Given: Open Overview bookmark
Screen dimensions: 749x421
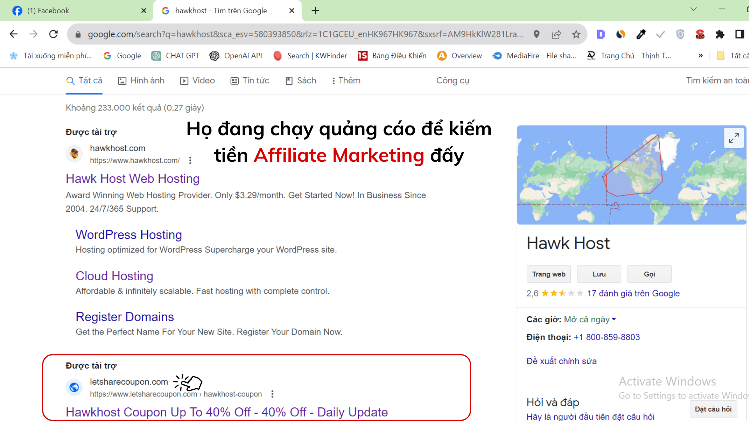Looking at the screenshot, I should (460, 56).
